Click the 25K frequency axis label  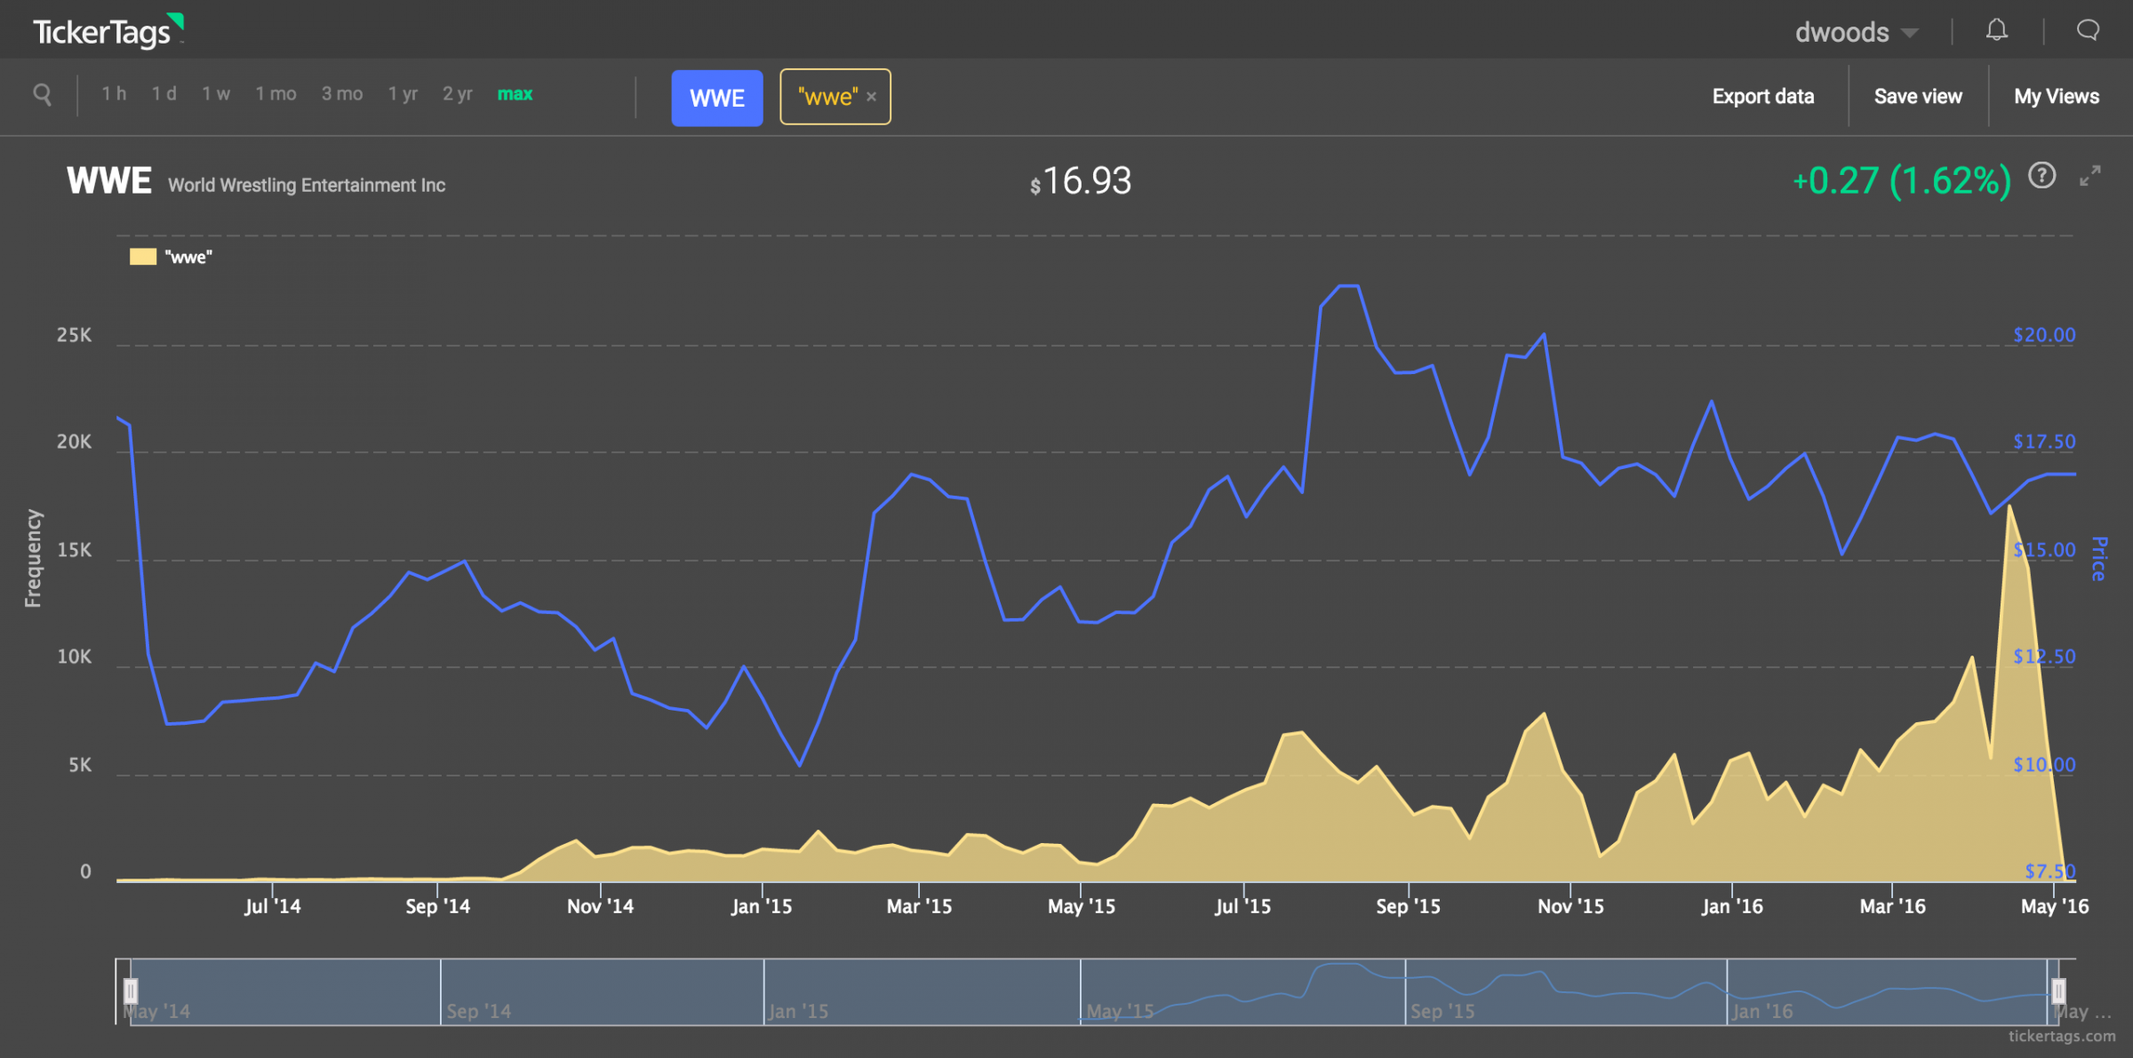(x=74, y=335)
